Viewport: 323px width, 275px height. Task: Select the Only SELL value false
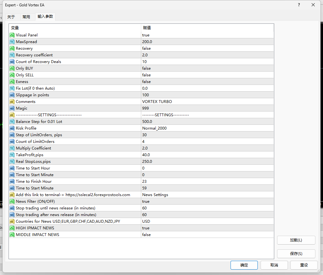coord(147,75)
